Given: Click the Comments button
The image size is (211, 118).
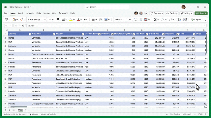Looking at the screenshot, I should point(157,13).
